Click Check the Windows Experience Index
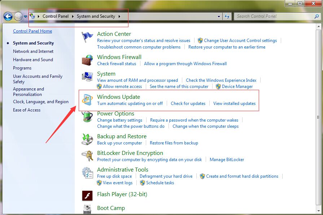323x215 pixels. 221,80
